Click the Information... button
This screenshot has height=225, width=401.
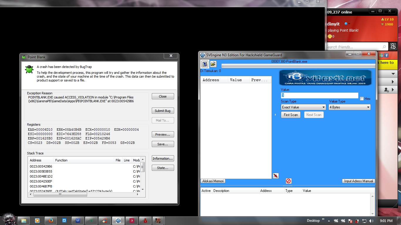tap(163, 158)
